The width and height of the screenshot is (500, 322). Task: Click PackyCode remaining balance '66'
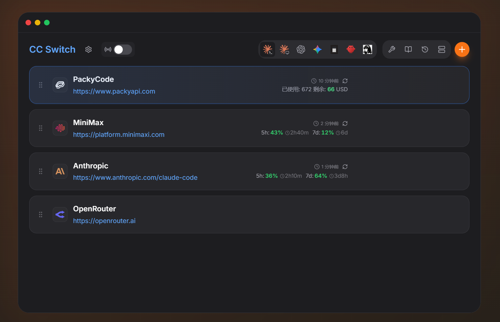click(331, 89)
